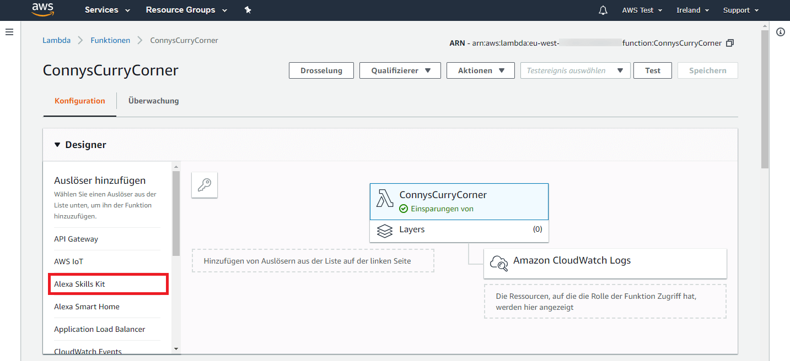Click the Lambda function icon in ConnysCurryCorner box
790x361 pixels.
(x=385, y=198)
